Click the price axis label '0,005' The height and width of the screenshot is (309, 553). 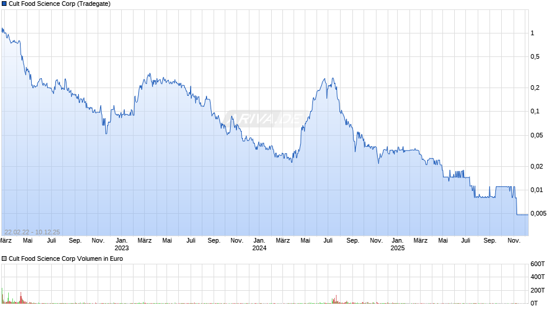[x=538, y=213]
